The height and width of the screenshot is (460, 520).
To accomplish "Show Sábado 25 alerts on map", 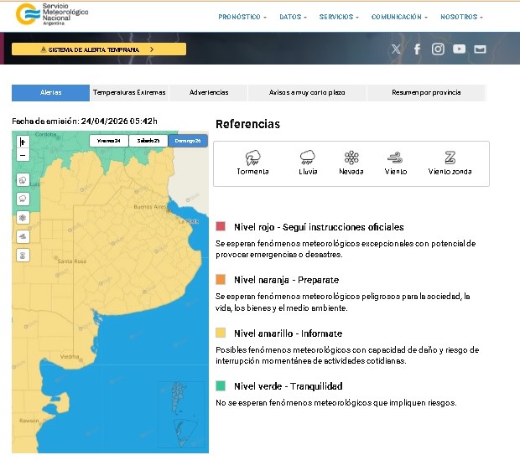I will coord(148,141).
